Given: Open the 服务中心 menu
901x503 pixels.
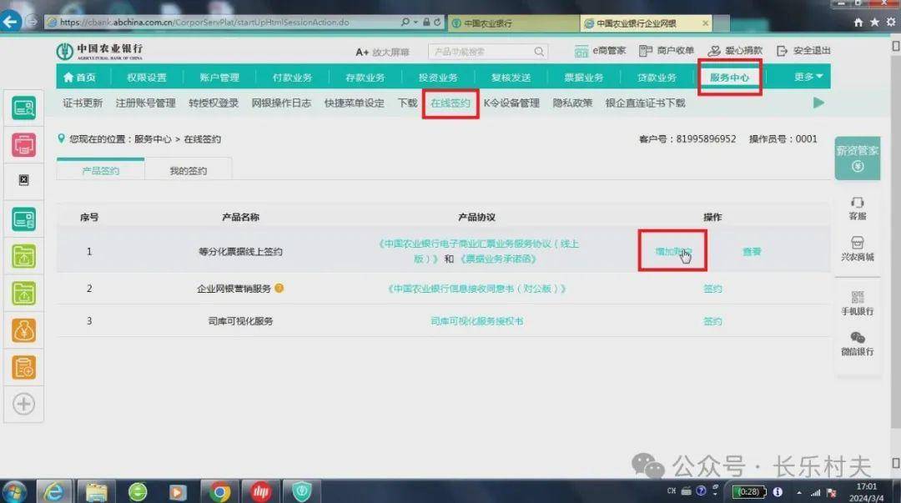Looking at the screenshot, I should point(729,77).
